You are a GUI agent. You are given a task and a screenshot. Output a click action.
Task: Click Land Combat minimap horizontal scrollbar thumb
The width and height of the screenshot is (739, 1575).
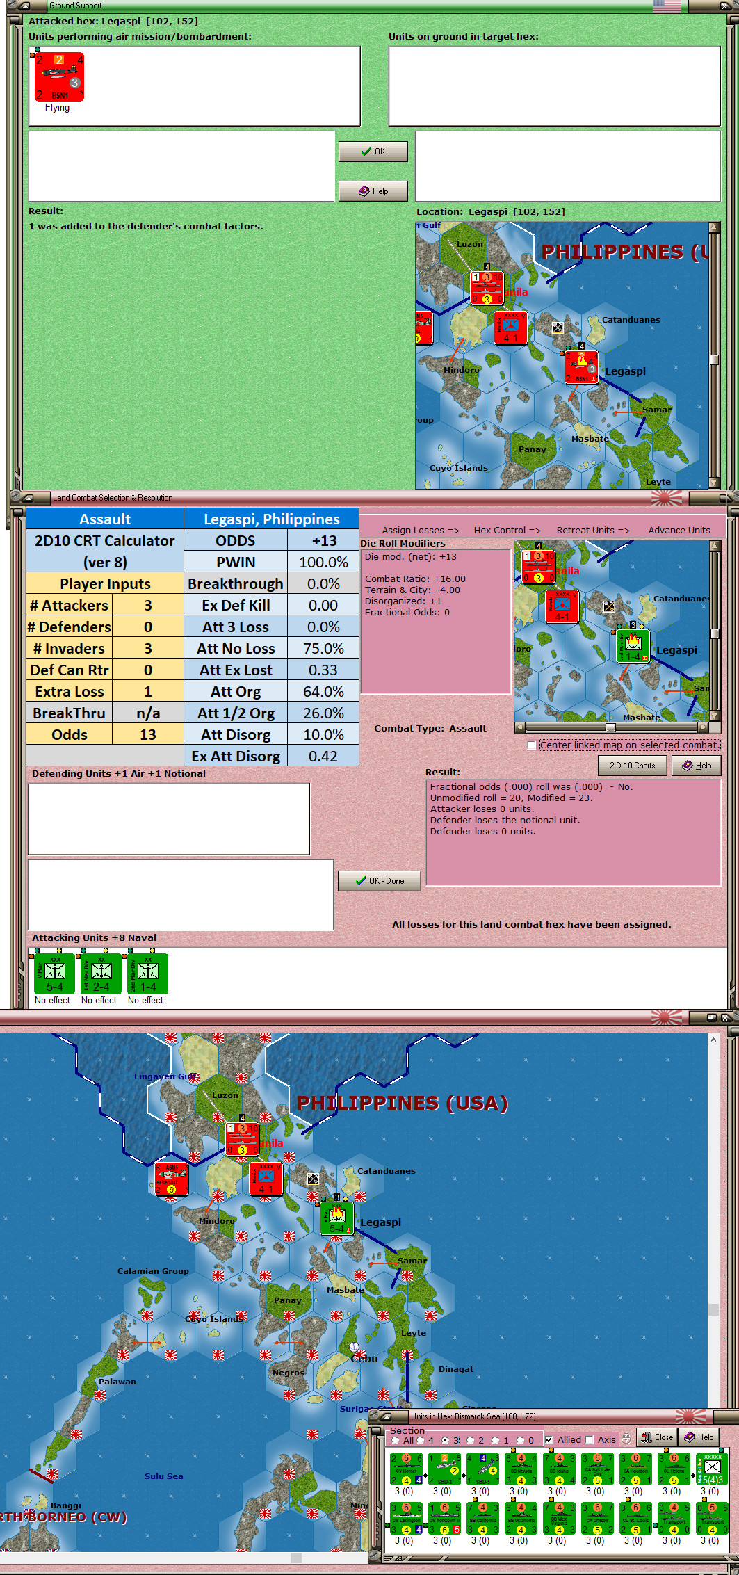[x=610, y=727]
